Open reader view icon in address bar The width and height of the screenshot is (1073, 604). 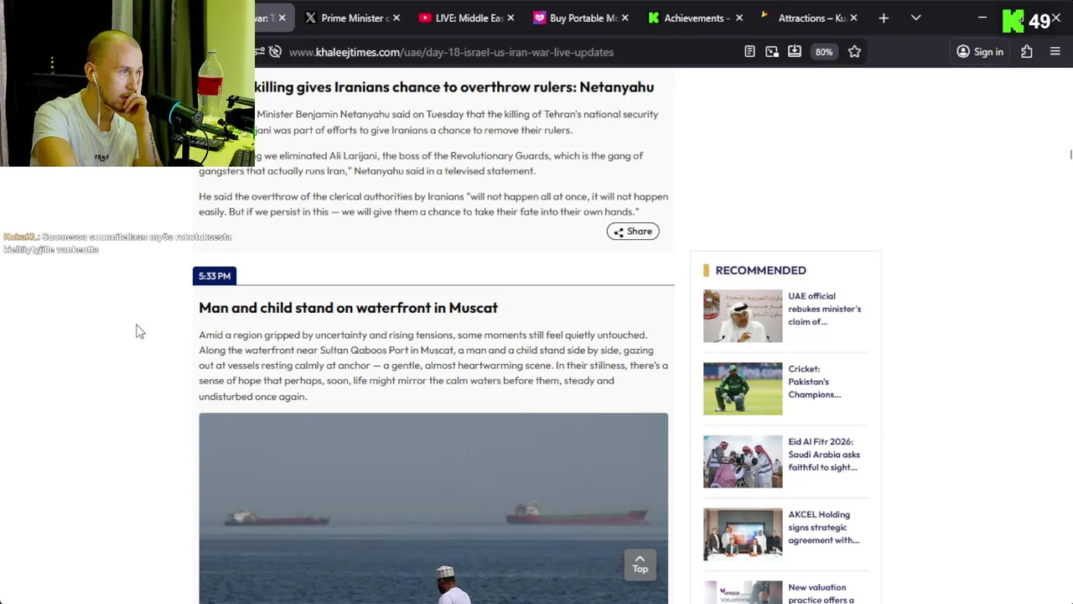(749, 52)
